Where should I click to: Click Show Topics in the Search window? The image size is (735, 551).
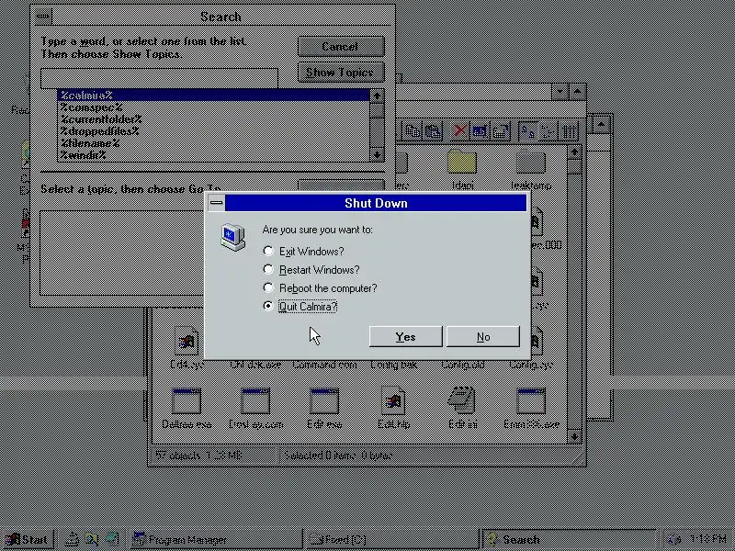(341, 73)
